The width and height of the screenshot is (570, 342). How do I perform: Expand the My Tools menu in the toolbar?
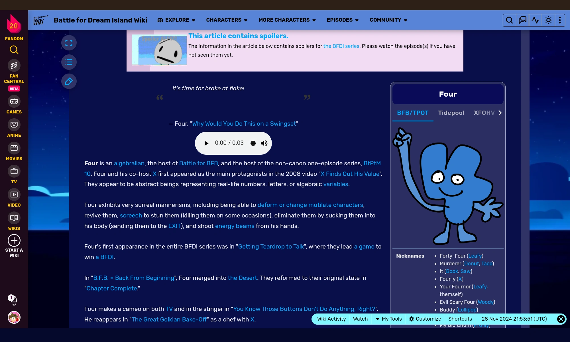point(389,319)
